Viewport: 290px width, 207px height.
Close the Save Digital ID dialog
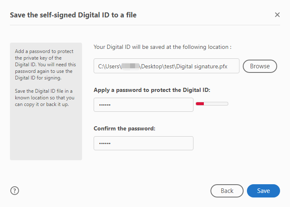click(x=277, y=15)
